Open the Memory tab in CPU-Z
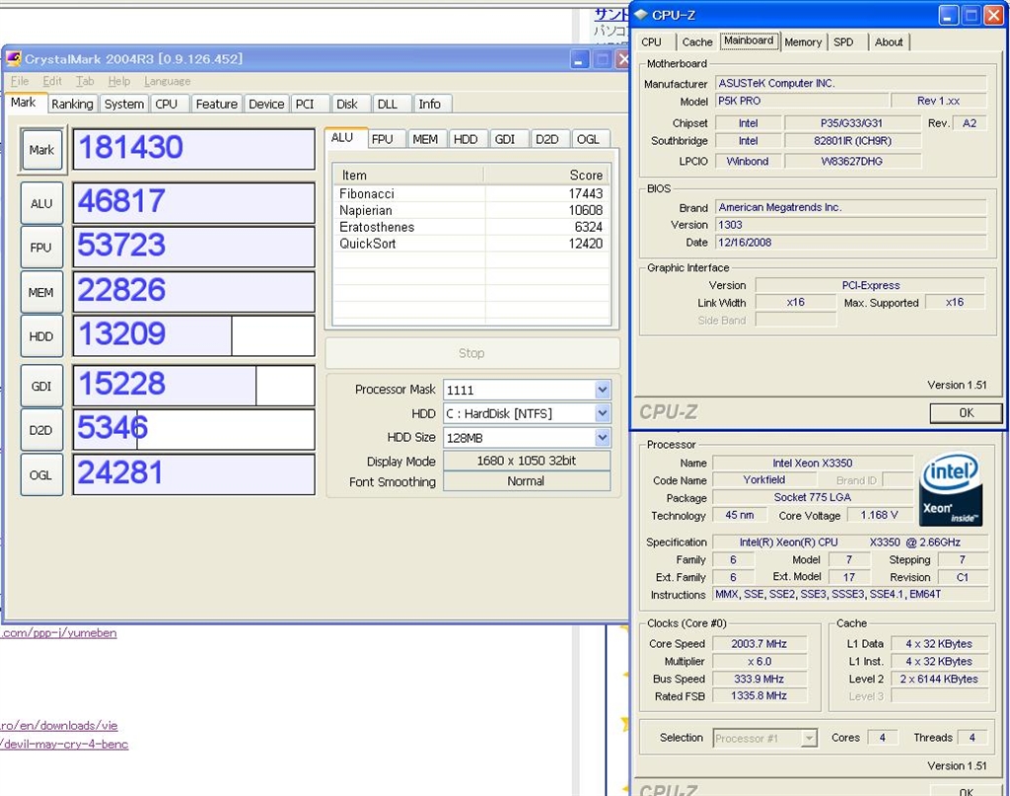Screen dimensions: 1010x796 click(x=803, y=42)
